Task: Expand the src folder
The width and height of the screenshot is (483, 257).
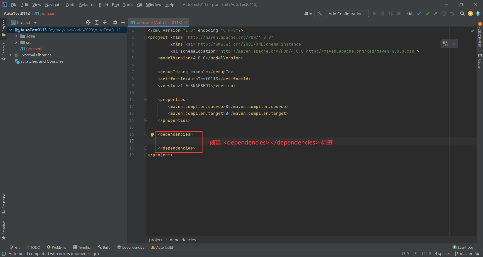Action: click(16, 43)
